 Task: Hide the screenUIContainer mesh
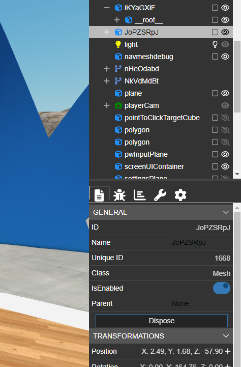pyautogui.click(x=225, y=166)
